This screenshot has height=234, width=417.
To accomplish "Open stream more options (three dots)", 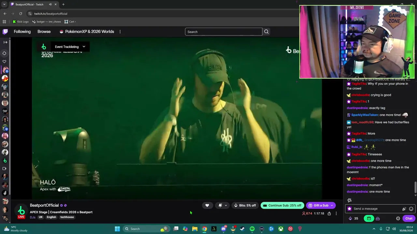I will 336,214.
